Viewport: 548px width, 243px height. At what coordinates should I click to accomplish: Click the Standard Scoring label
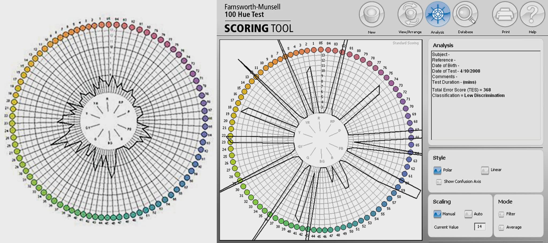click(406, 43)
